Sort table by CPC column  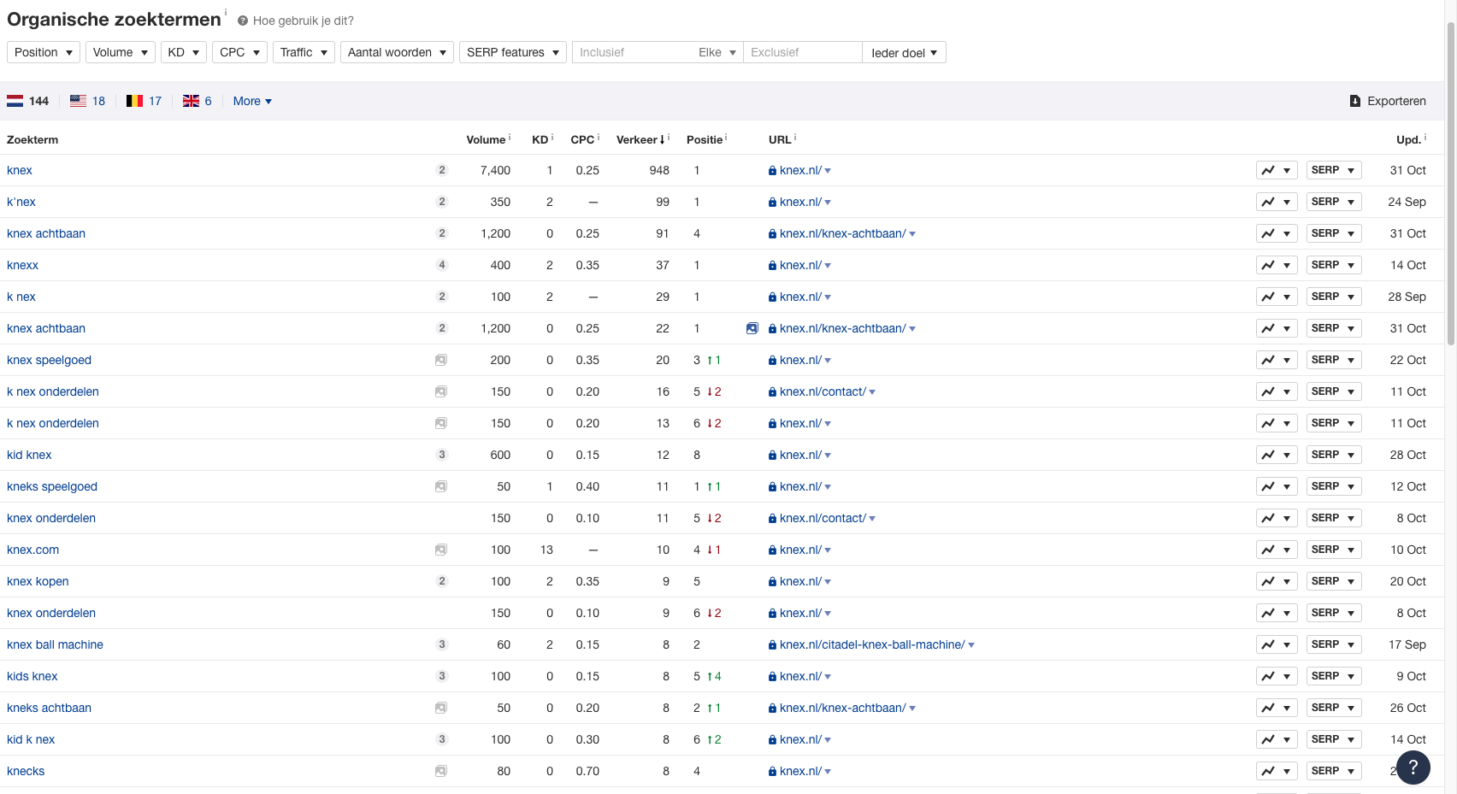(x=583, y=139)
